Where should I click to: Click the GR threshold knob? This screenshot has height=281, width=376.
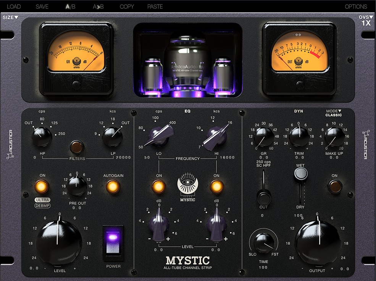(263, 137)
